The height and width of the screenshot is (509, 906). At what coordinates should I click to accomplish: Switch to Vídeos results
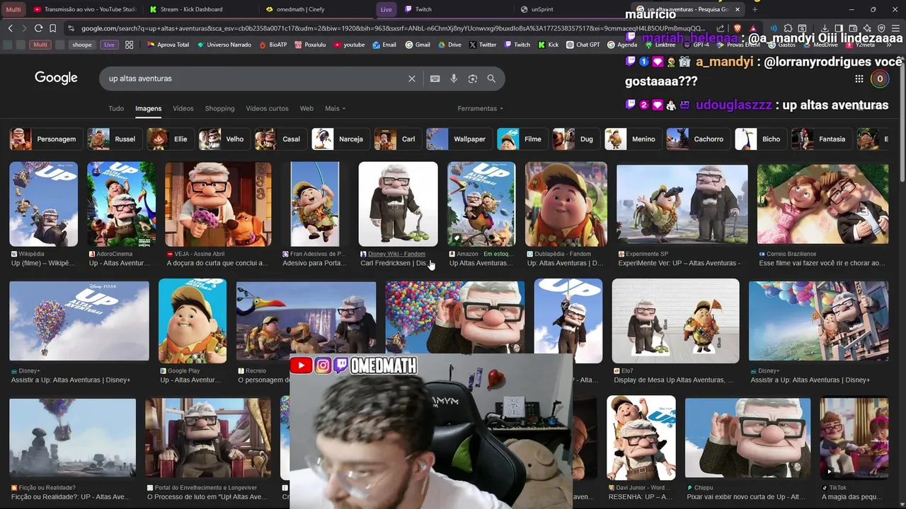pyautogui.click(x=183, y=108)
